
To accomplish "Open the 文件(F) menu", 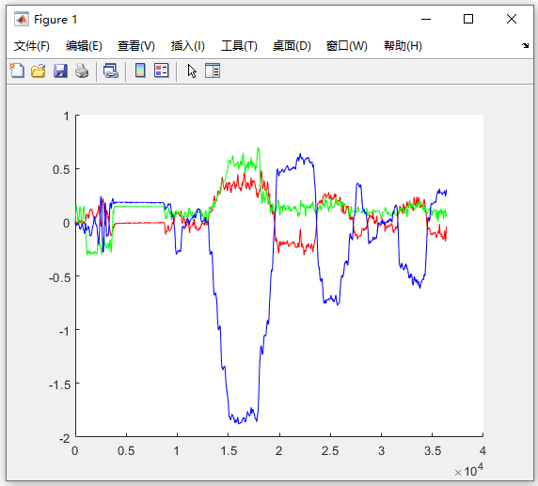I will point(32,46).
